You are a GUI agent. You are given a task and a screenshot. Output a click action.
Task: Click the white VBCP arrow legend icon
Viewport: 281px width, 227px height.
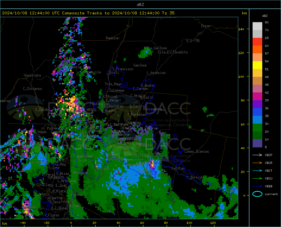tap(257, 155)
